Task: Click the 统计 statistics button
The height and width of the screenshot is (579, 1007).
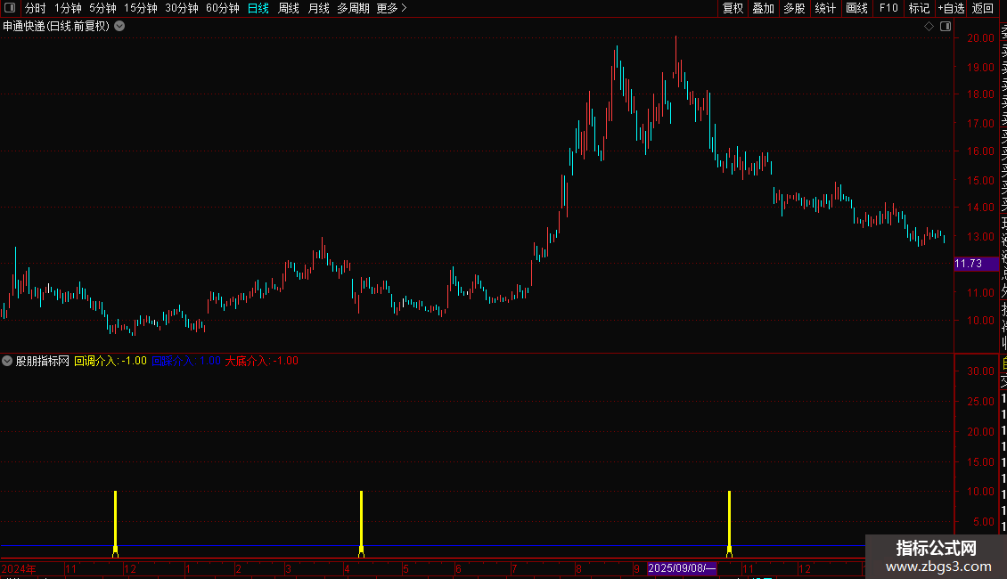Action: 825,8
